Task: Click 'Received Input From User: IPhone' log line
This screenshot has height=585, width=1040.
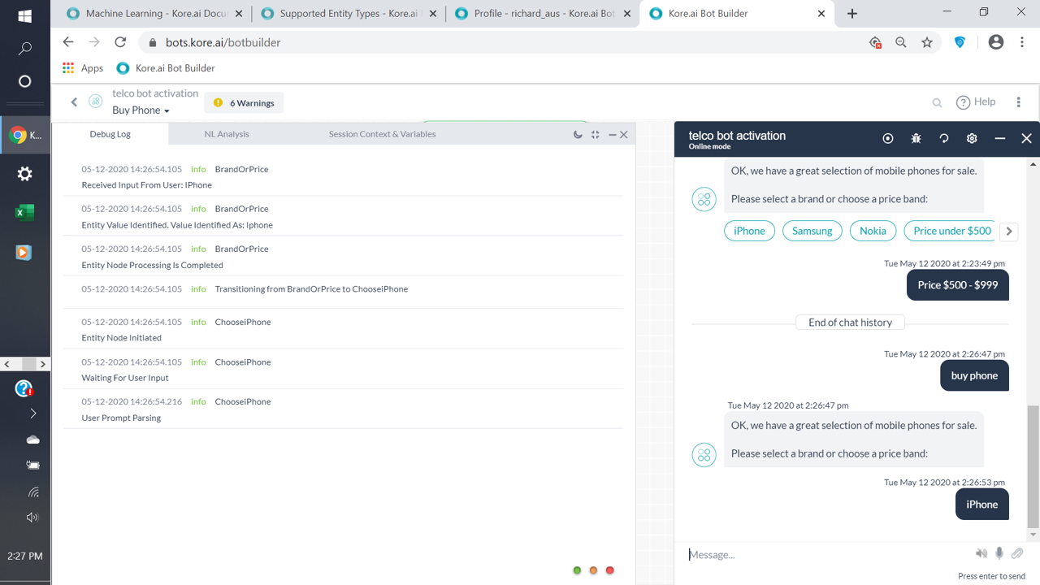Action: pos(146,185)
